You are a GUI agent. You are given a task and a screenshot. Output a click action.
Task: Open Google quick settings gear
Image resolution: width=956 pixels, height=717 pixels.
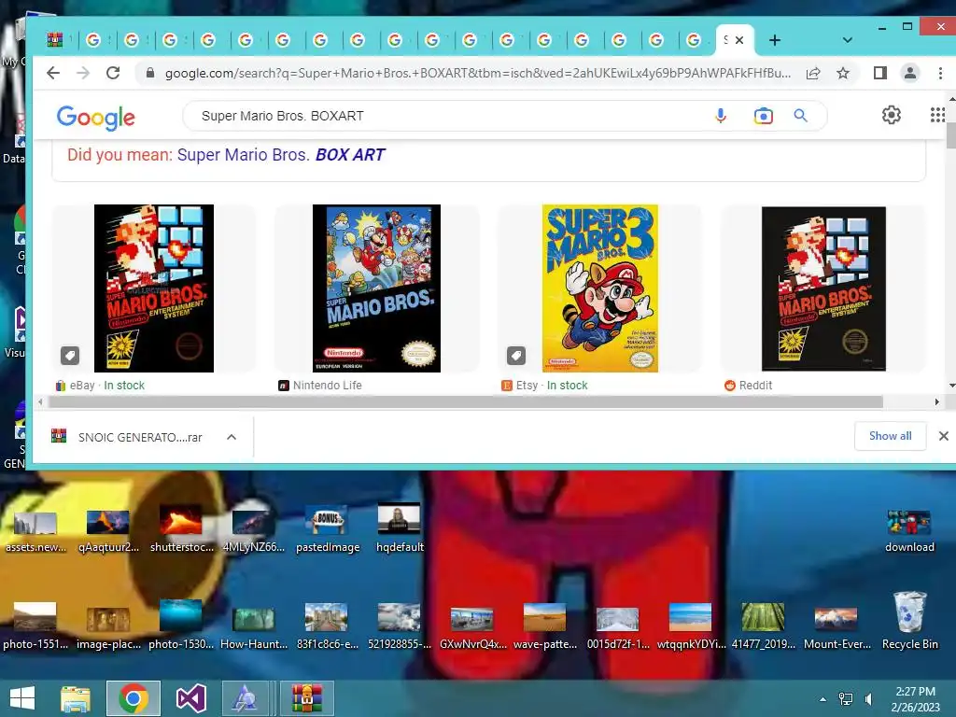(892, 115)
